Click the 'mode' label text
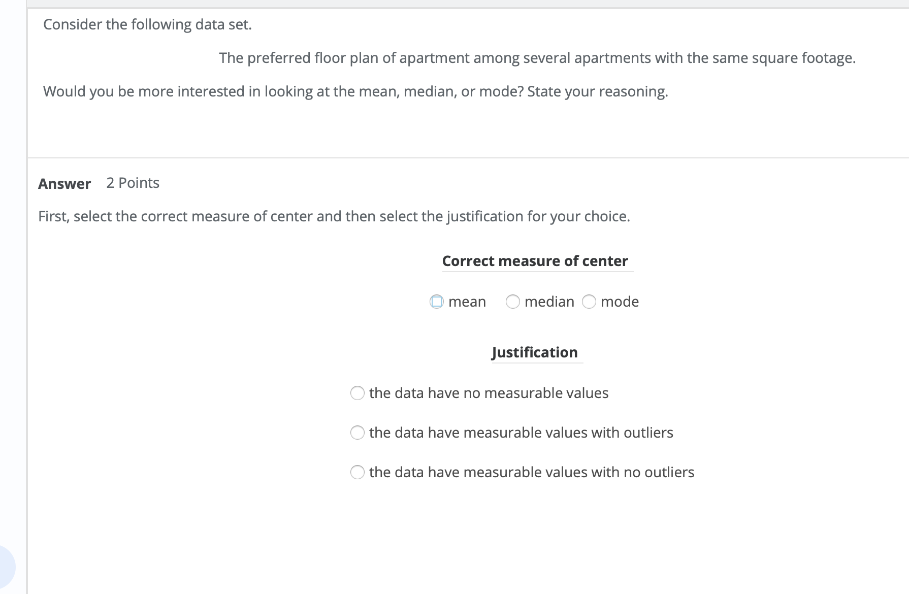The width and height of the screenshot is (909, 594). (x=620, y=302)
